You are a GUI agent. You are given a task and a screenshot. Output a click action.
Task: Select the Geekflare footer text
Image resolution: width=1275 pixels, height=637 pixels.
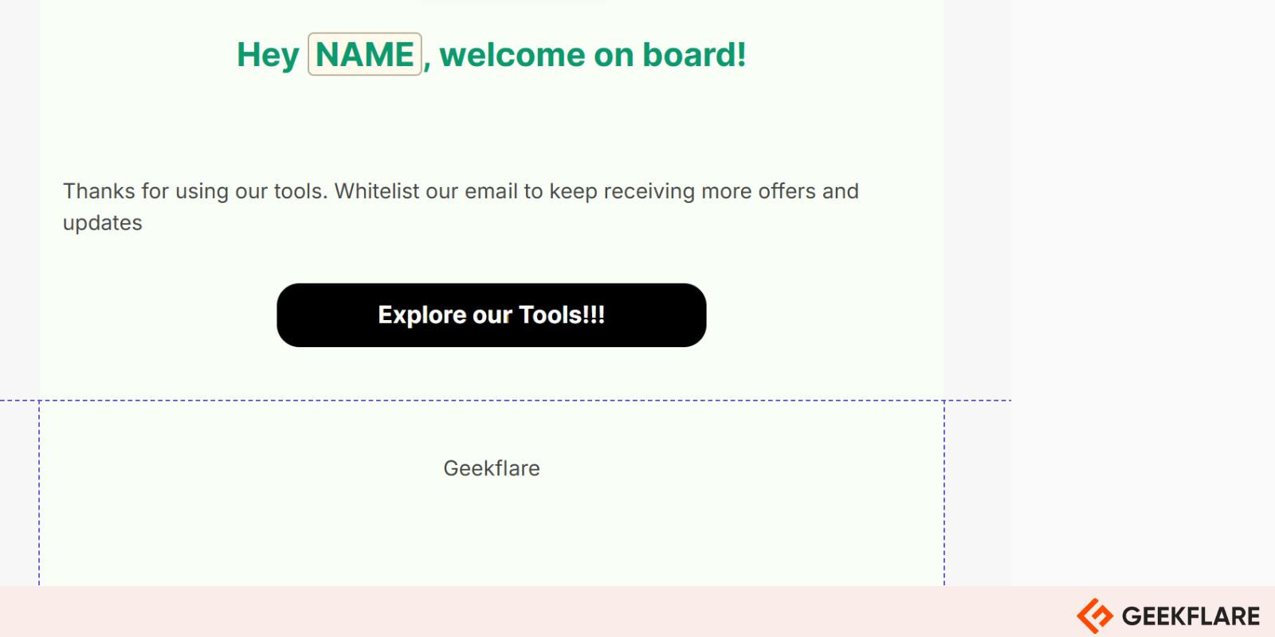click(x=492, y=468)
